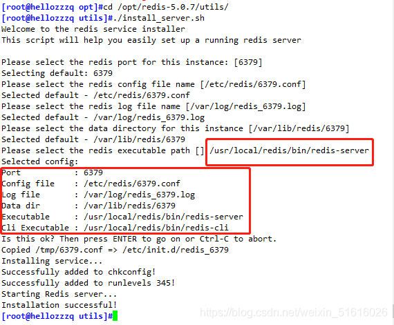Click the 'Log file : /var/log/redis_6379.log' row
This screenshot has height=325, width=394.
(98, 195)
